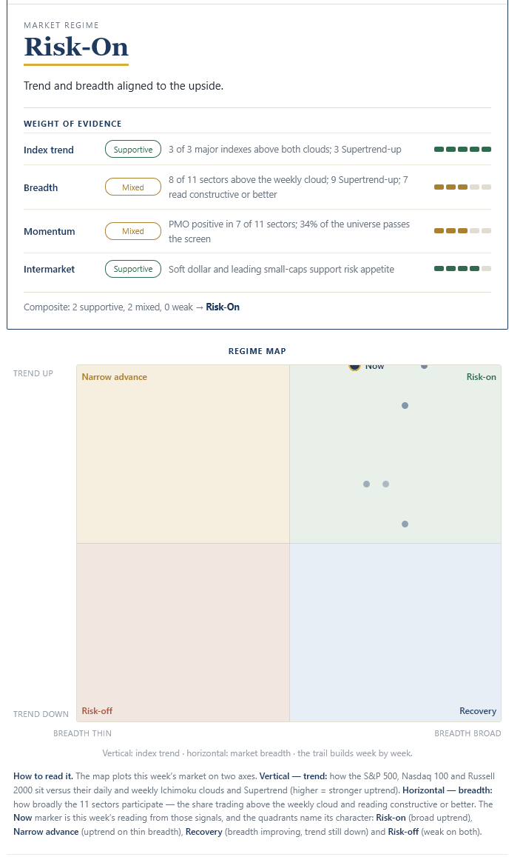Viewport: 523px width, 857px height.
Task: Click the Risk-off quadrant label
Action: (97, 710)
